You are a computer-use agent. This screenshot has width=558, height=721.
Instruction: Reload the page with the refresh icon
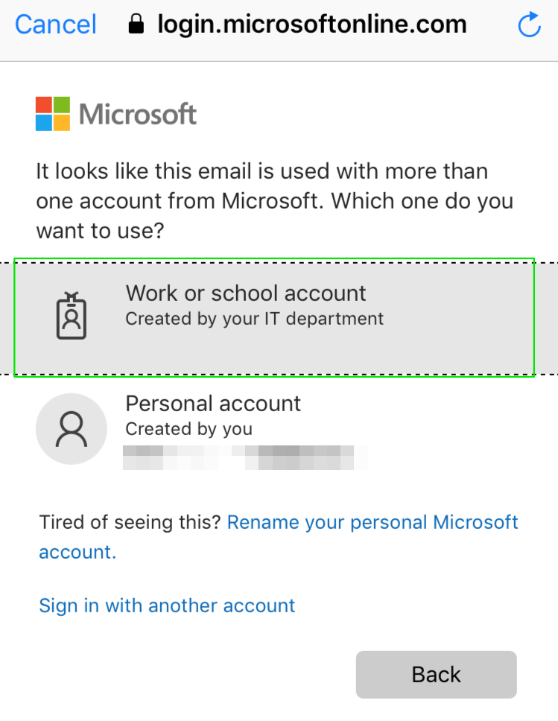tap(529, 25)
